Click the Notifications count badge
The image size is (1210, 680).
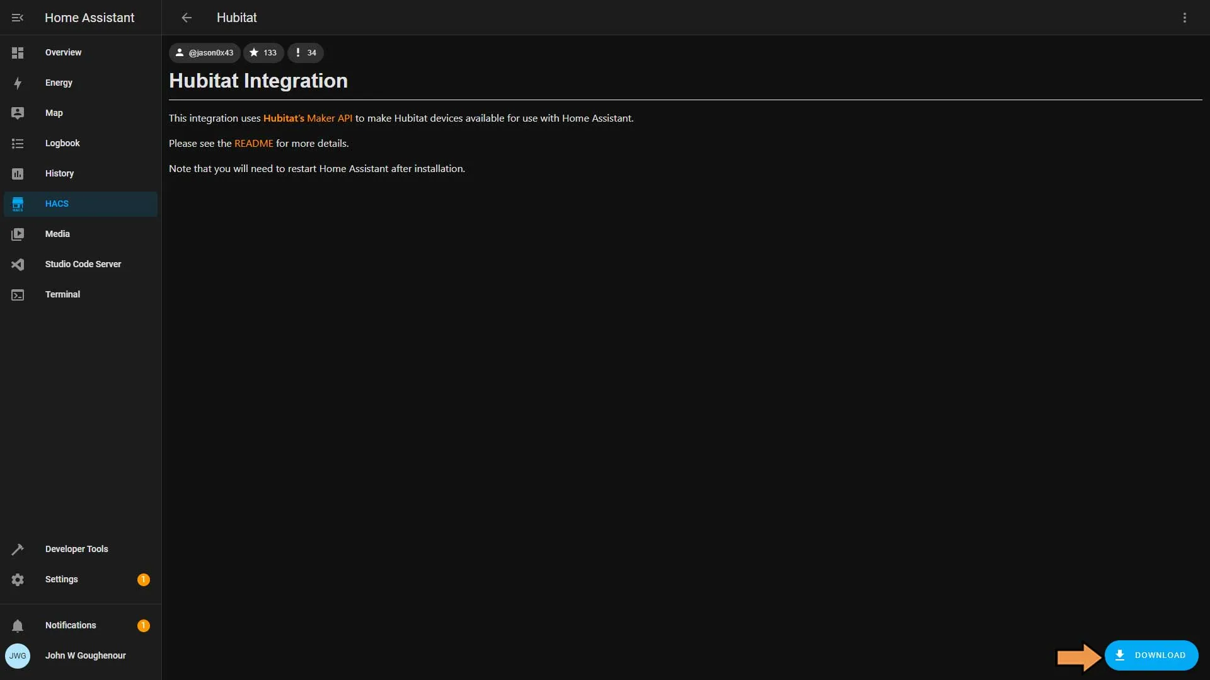pyautogui.click(x=144, y=626)
